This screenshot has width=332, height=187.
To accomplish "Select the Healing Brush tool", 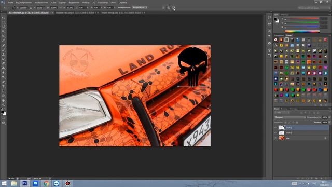I will 4,45.
